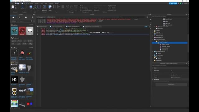
Task: Click the new file icon in quick access bar
Action: 16,3
